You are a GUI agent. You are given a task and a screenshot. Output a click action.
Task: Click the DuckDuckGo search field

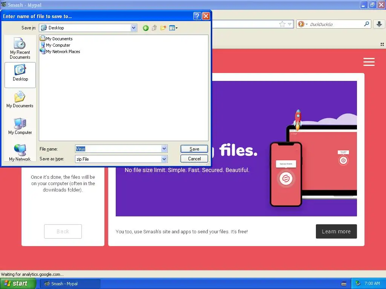[336, 24]
